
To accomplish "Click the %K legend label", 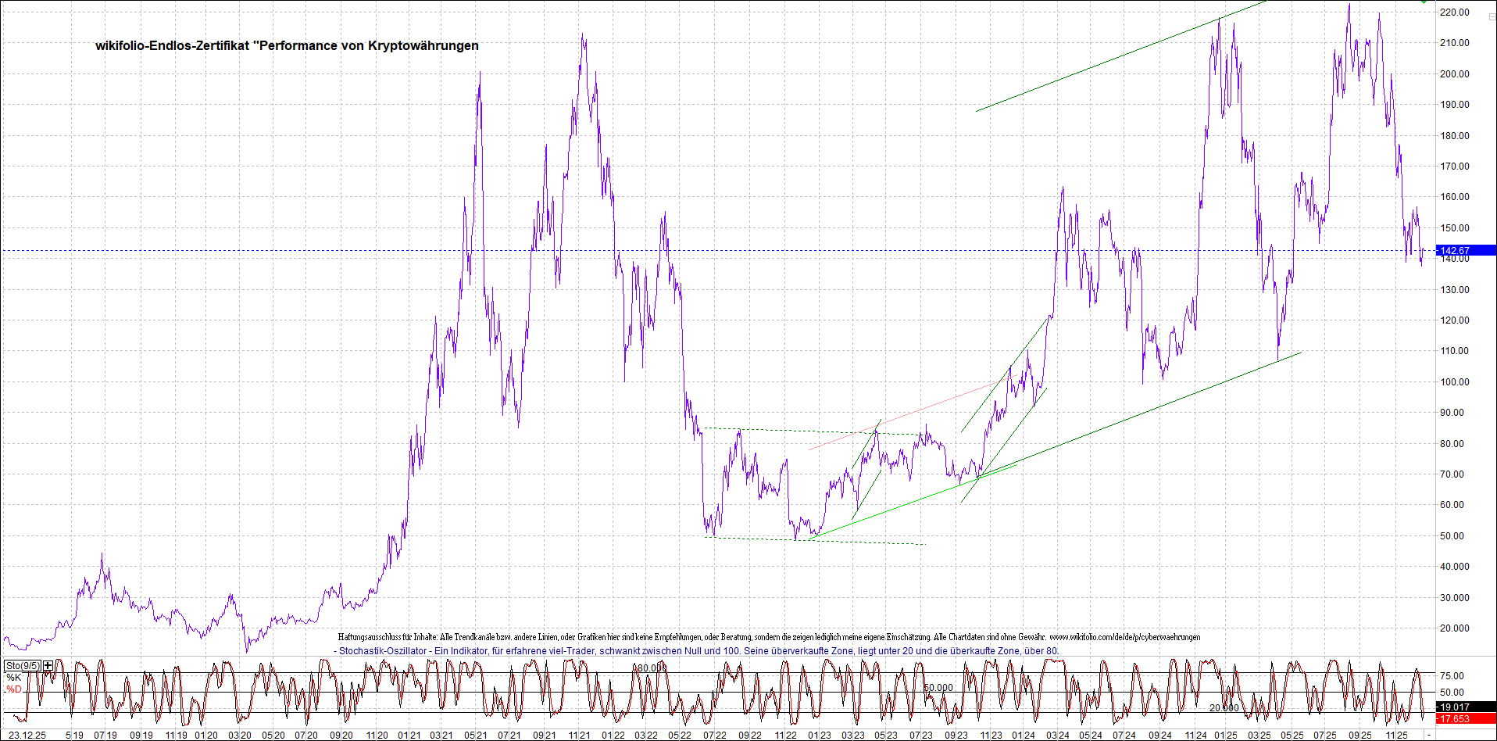I will [13, 678].
